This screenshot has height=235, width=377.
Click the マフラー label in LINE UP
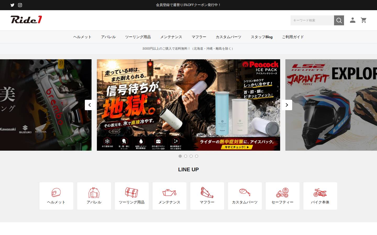(x=207, y=202)
